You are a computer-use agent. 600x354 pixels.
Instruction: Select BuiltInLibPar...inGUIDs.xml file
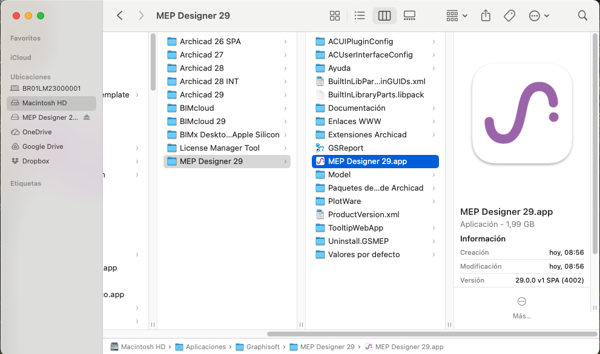375,82
